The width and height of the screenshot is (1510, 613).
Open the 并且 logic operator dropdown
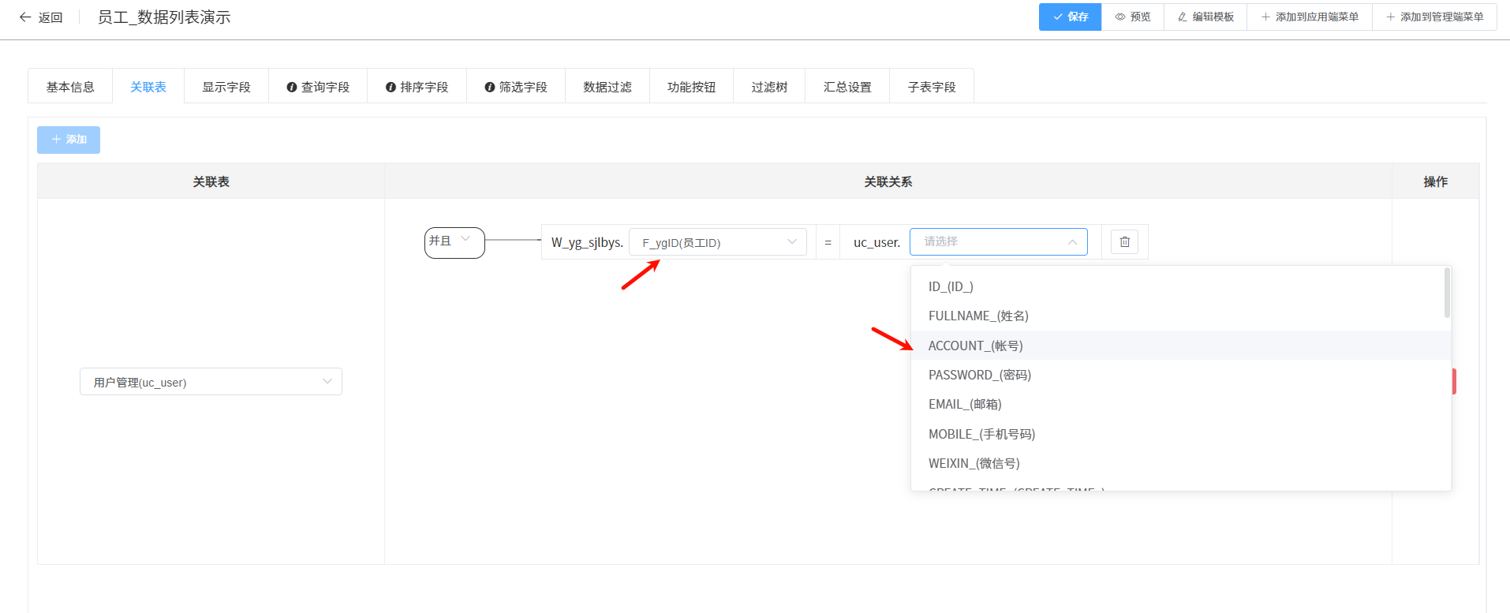[454, 242]
